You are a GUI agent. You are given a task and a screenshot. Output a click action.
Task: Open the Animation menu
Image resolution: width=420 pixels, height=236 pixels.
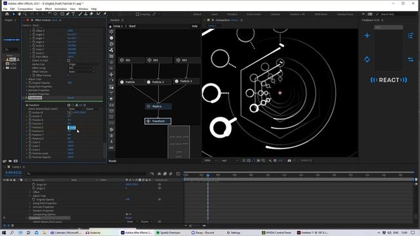61,9
